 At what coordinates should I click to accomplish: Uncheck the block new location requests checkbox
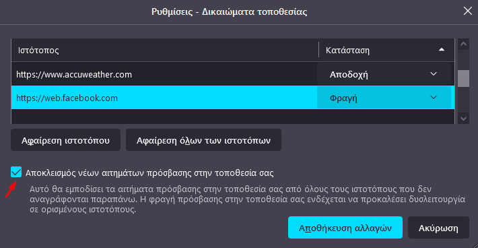16,172
